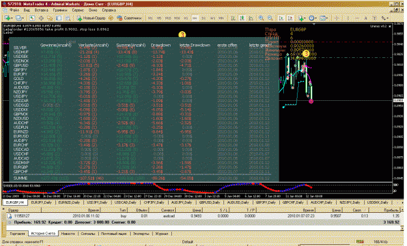Image resolution: width=407 pixels, height=246 pixels.
Task: Select order 11950127 row
Action: (x=204, y=216)
